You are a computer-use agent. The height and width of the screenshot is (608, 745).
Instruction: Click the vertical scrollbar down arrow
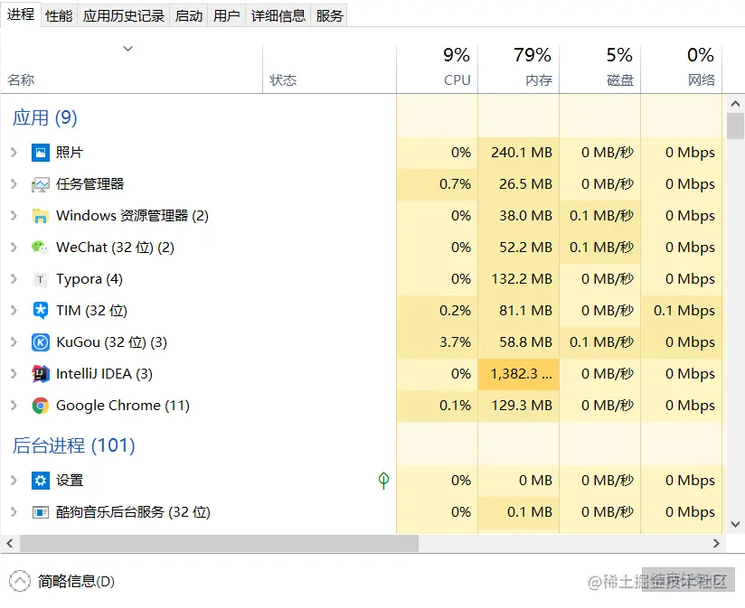click(735, 523)
